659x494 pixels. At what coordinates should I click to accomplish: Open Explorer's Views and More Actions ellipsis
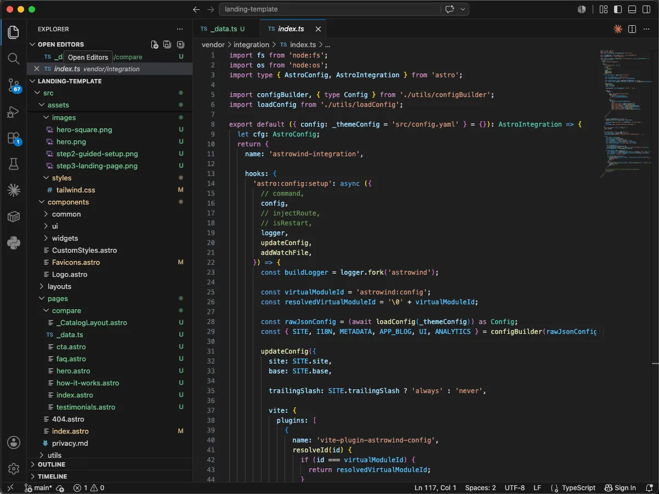pyautogui.click(x=180, y=29)
